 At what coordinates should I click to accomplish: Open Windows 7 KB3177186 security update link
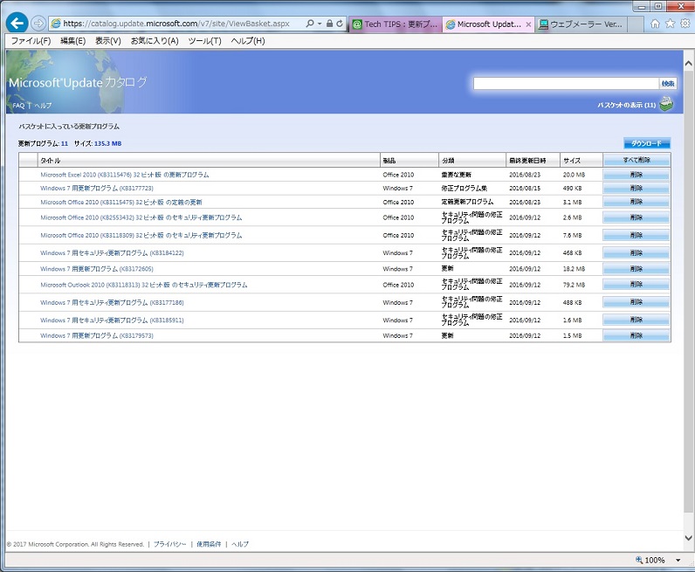click(x=112, y=302)
